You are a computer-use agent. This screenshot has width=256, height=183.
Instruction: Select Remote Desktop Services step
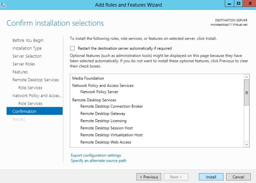(35, 80)
